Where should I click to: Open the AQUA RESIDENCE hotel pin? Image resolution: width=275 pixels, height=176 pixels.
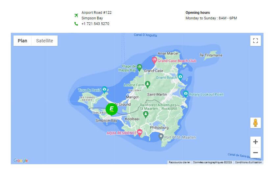pos(139,132)
